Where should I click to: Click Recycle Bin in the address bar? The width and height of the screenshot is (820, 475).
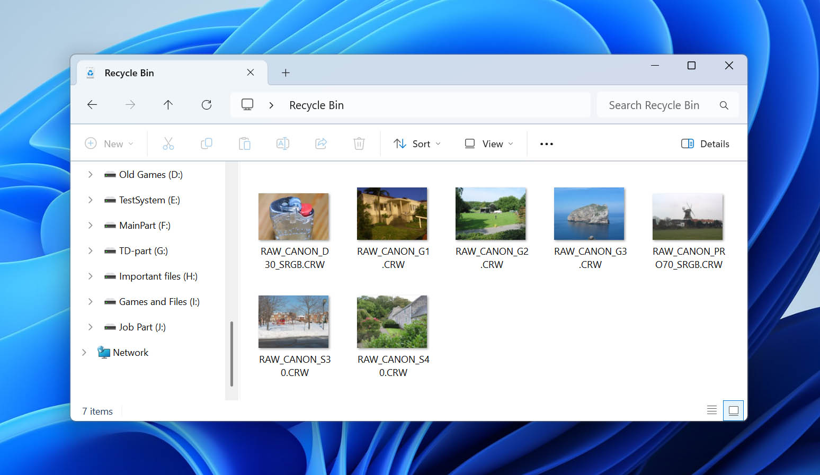click(316, 105)
